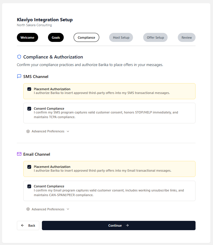Viewport: 213px width, 245px height.
Task: Go to the Welcome step
Action: 27,38
